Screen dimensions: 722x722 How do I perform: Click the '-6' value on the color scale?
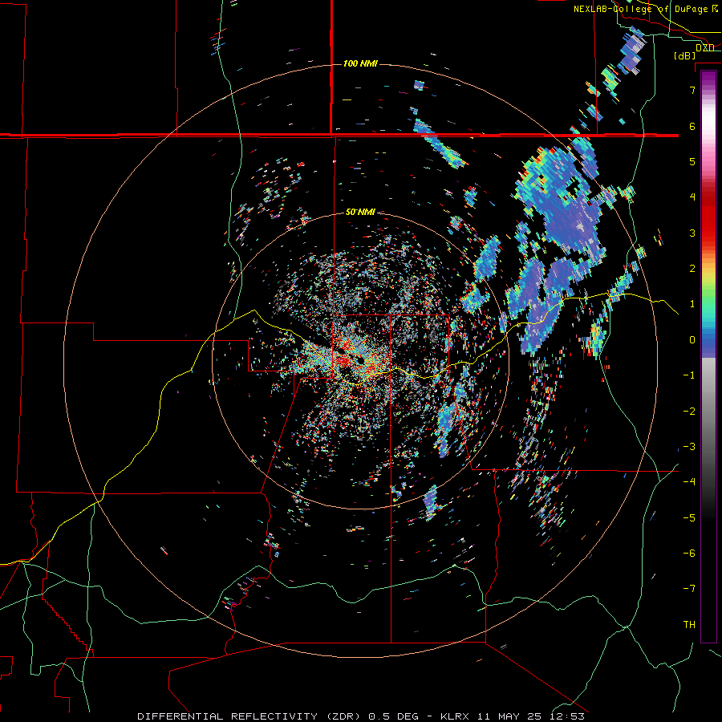689,553
